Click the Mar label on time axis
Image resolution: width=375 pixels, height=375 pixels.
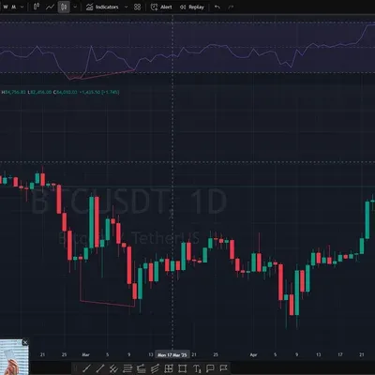tap(85, 354)
